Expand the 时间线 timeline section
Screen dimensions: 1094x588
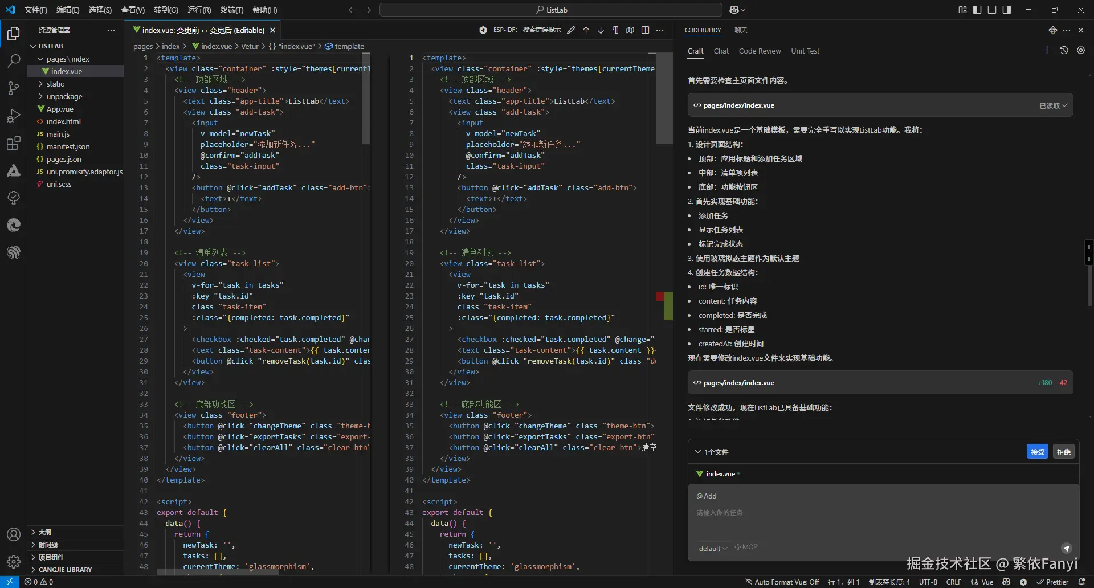(76, 545)
